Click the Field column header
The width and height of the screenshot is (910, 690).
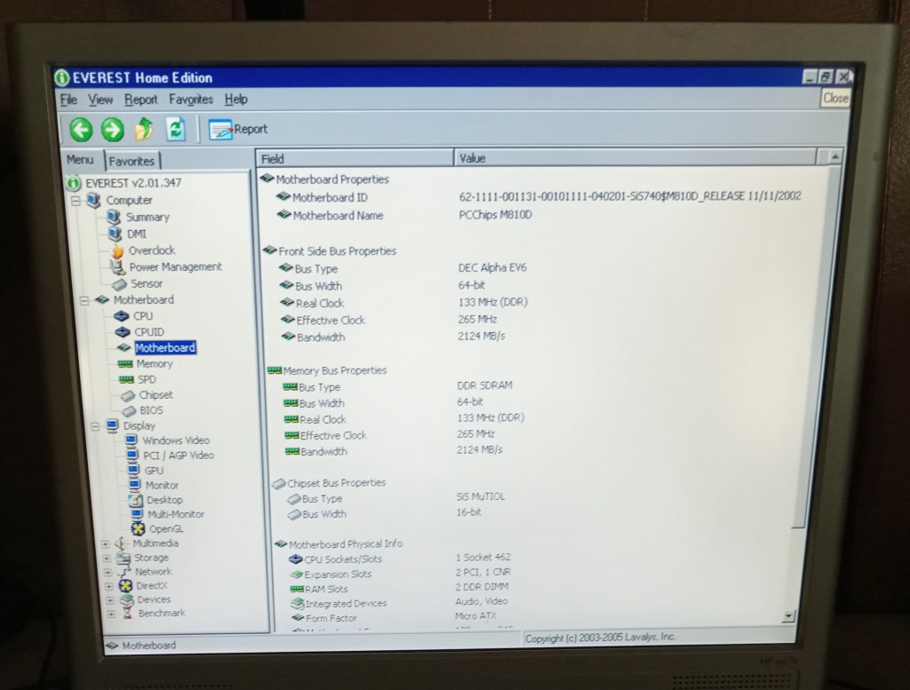273,159
